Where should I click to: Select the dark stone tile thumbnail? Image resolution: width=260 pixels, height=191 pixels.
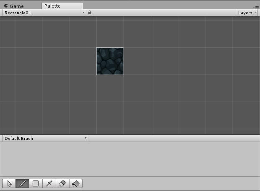point(110,61)
